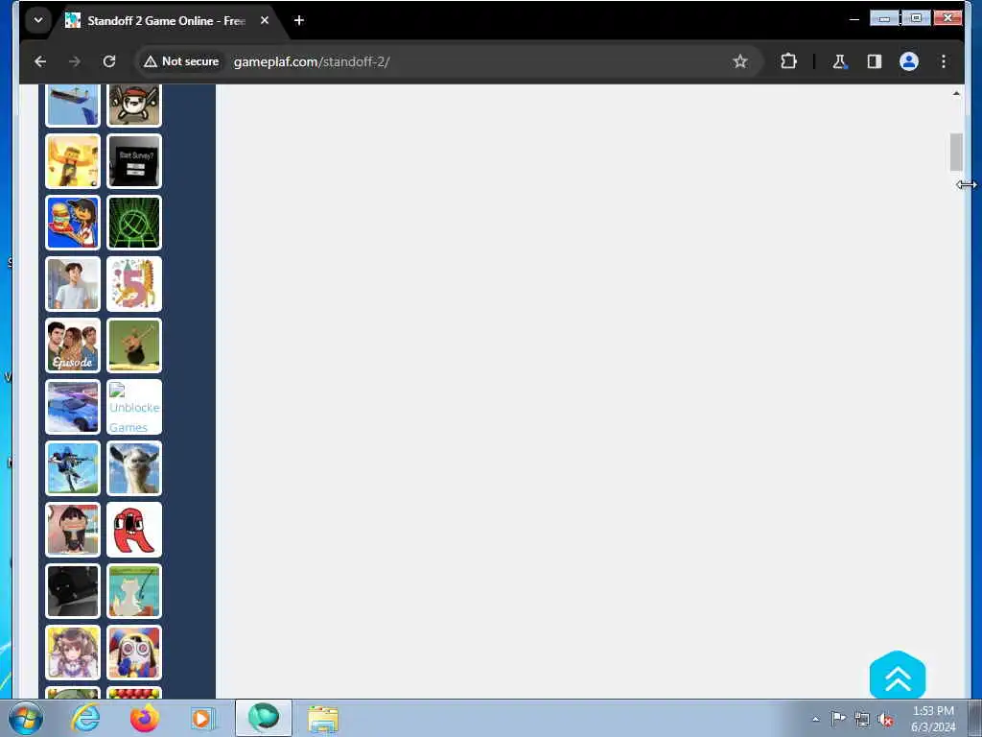The height and width of the screenshot is (737, 982).
Task: Toggle the browser side panel
Action: click(x=875, y=61)
